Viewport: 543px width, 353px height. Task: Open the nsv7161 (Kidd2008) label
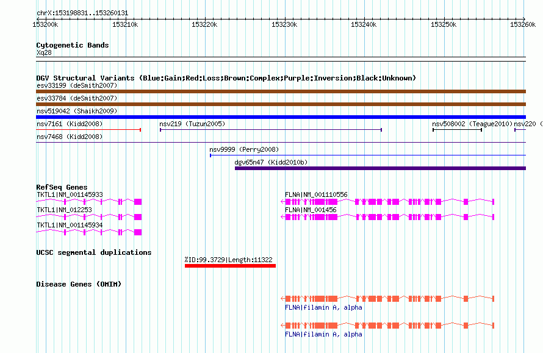(70, 124)
